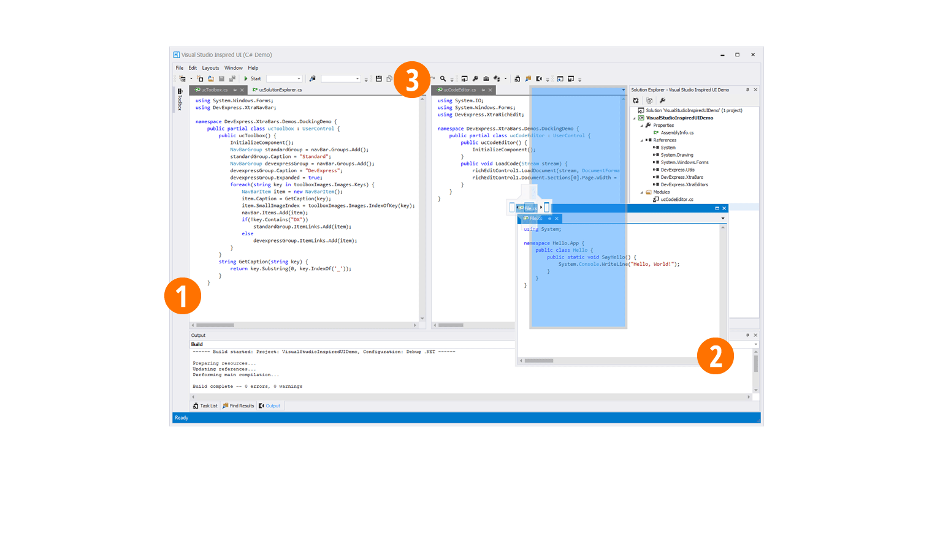The height and width of the screenshot is (555, 932).
Task: Select AssemblyInfo.cs in Solution Explorer
Action: 677,133
